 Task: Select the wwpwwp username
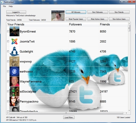point(26,62)
